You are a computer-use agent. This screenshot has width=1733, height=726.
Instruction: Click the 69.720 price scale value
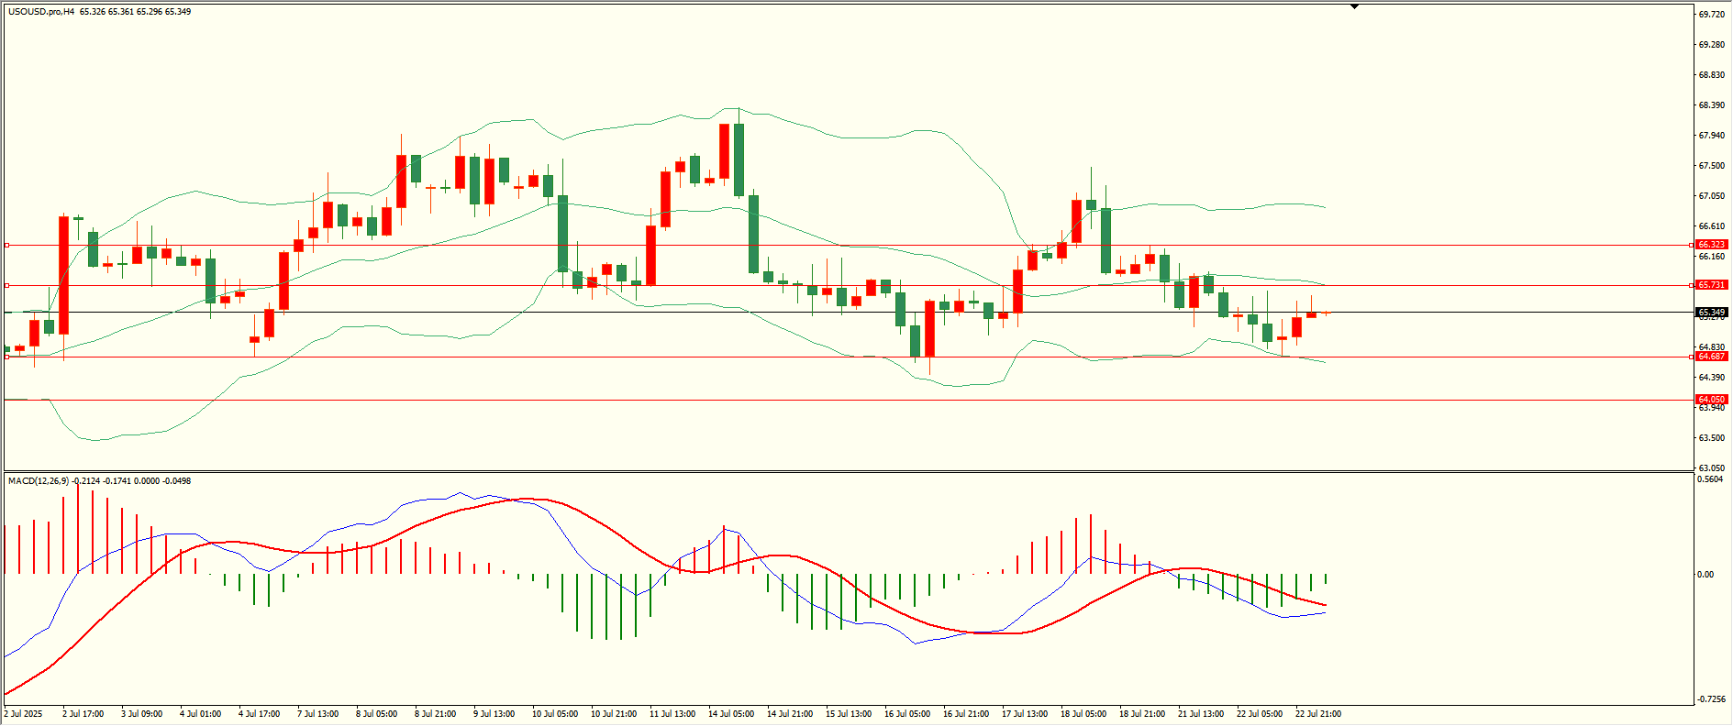coord(1712,15)
